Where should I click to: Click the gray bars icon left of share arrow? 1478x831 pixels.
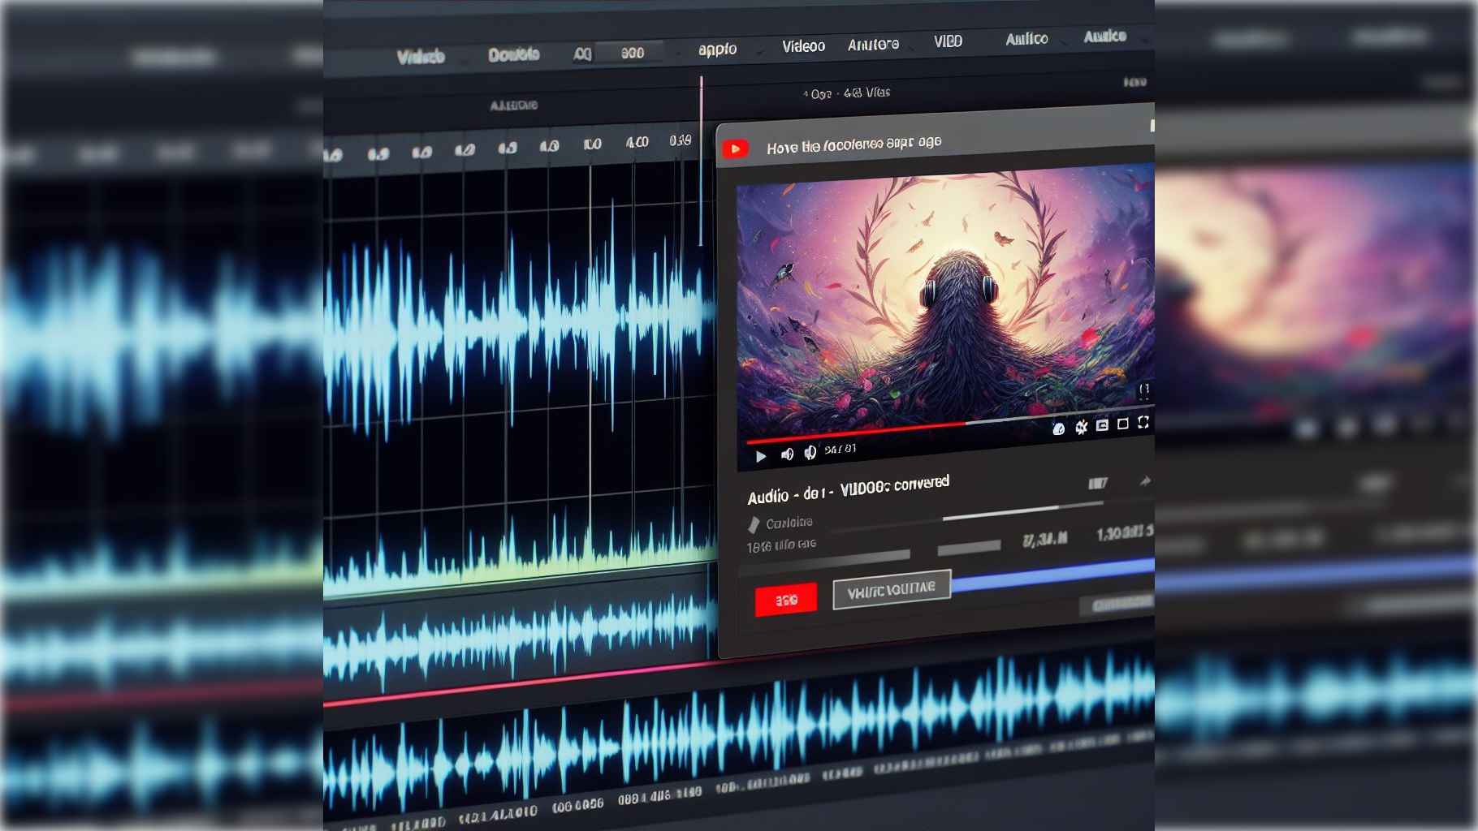pos(1098,484)
